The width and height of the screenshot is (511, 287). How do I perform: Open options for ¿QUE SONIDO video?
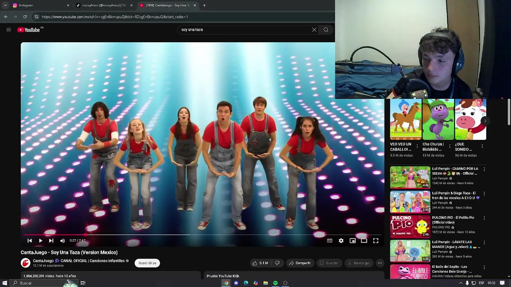click(x=482, y=146)
